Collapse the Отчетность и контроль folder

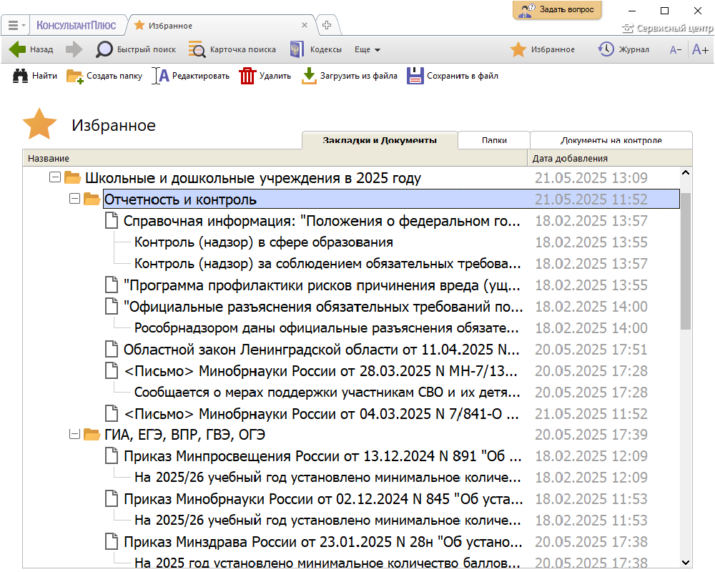[x=74, y=199]
